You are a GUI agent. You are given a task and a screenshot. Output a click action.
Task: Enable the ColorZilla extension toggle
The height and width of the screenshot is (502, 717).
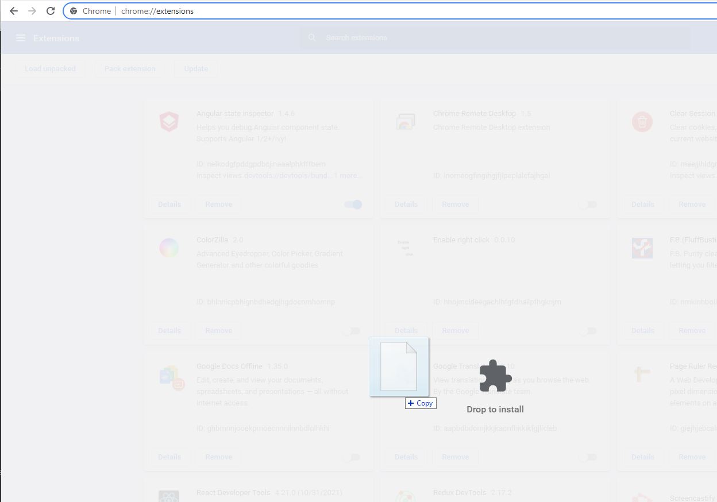(351, 331)
